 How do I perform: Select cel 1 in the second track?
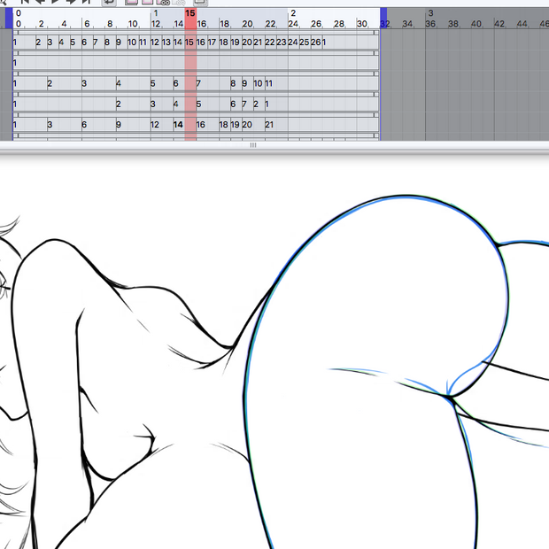pyautogui.click(x=15, y=63)
